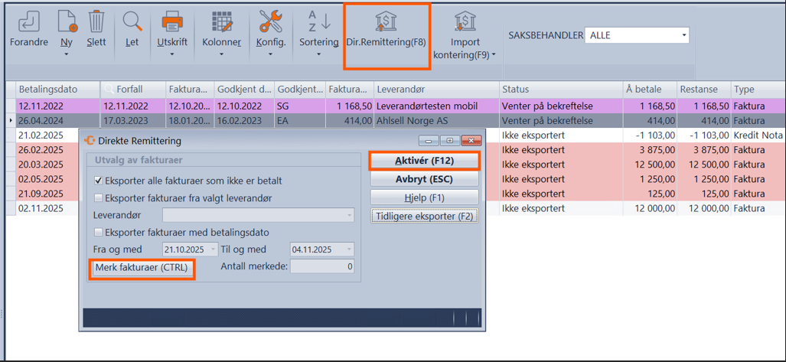Click the Utskrift printer icon

pos(172,21)
